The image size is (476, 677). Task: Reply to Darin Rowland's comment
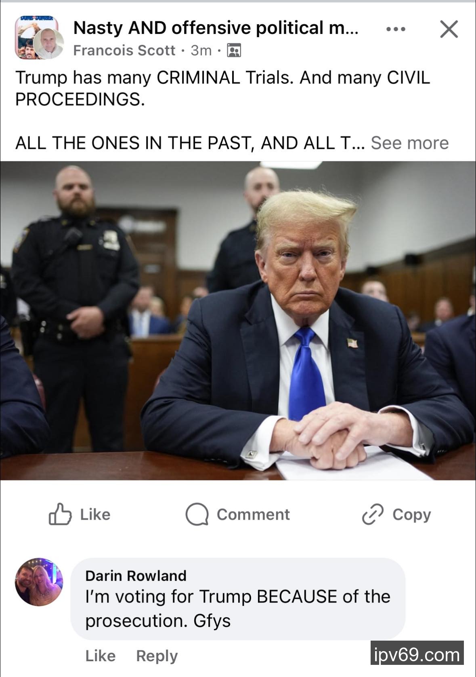click(157, 656)
